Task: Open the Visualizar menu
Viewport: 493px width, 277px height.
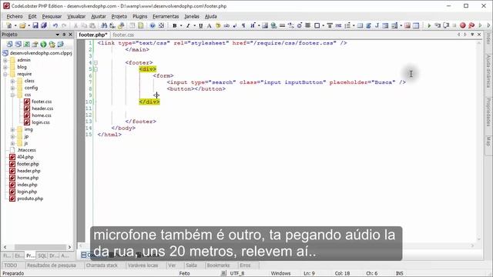Action: tap(76, 16)
